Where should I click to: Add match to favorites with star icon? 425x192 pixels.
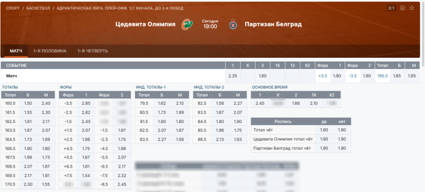pyautogui.click(x=412, y=8)
